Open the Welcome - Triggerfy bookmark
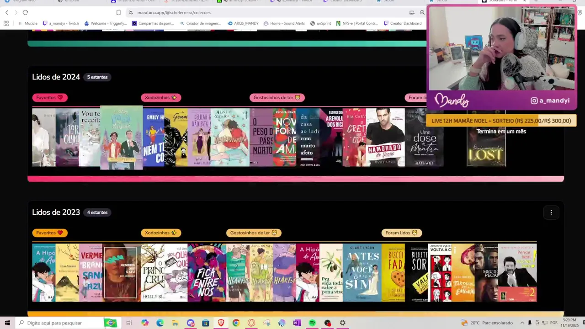 coord(106,23)
